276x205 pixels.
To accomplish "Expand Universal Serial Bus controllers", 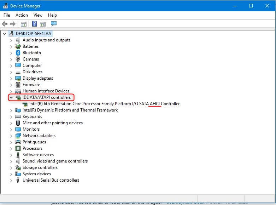I will (x=11, y=180).
